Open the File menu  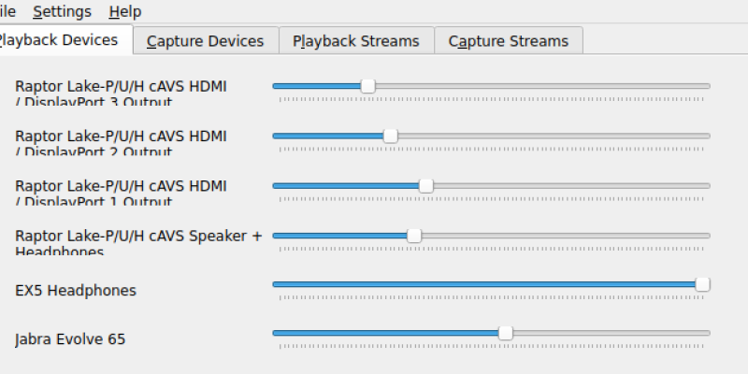[7, 12]
